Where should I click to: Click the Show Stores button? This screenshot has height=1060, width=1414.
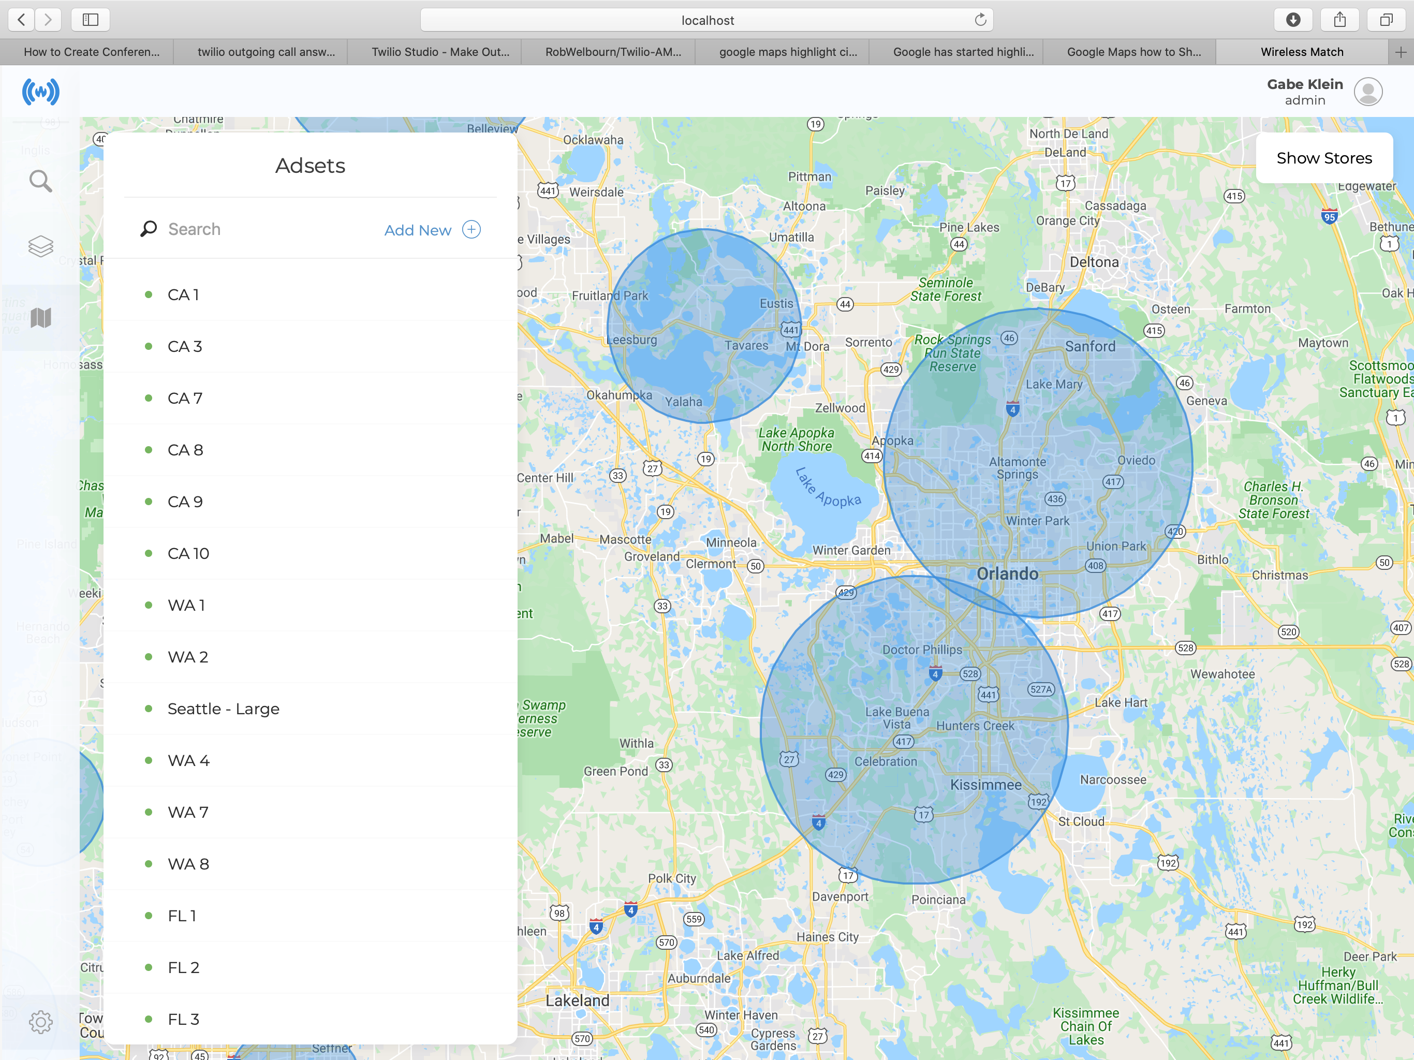(x=1323, y=158)
